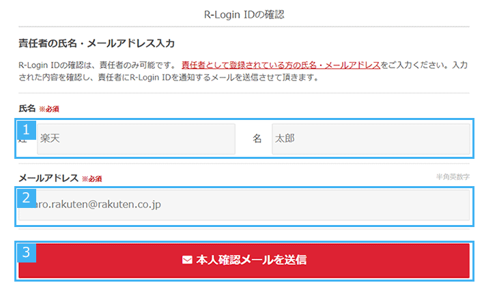Click the blue number 1 badge
This screenshot has height=285, width=497.
pyautogui.click(x=26, y=129)
